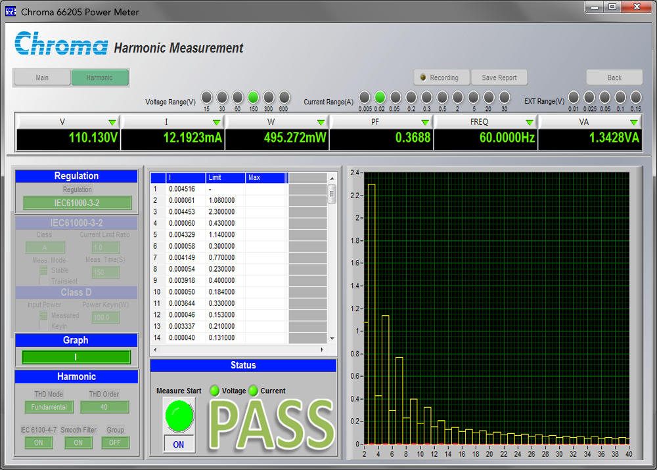Flip the Input Power Measured/Keyin switch

(x=43, y=320)
